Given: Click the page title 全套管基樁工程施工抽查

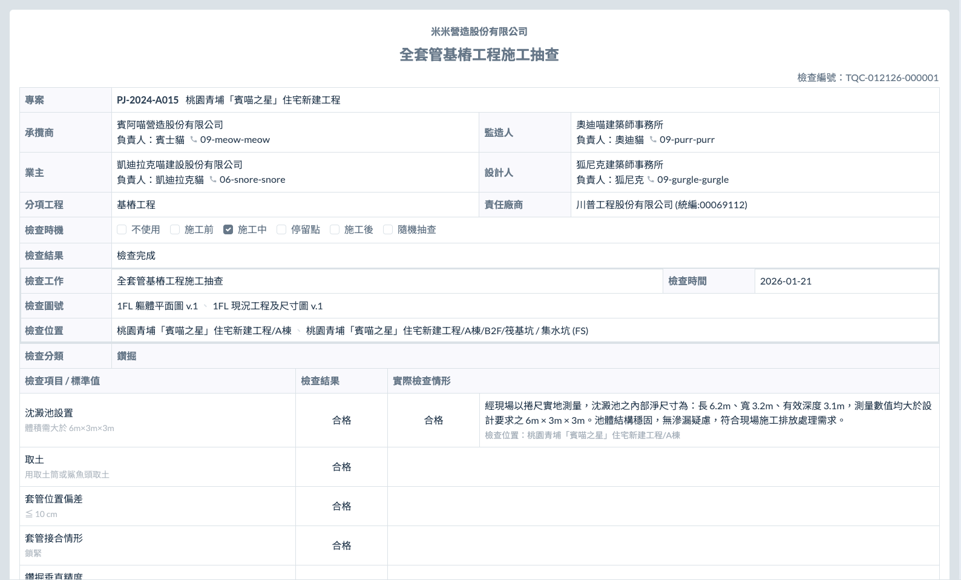Looking at the screenshot, I should (x=479, y=54).
